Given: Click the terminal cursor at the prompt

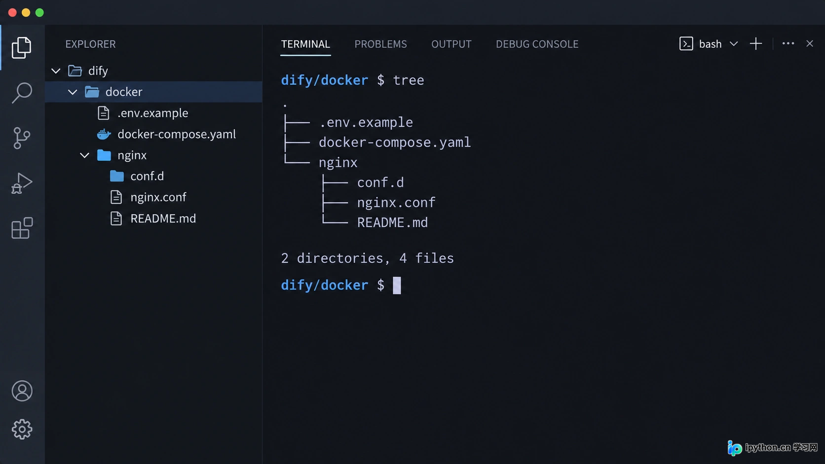Looking at the screenshot, I should (397, 285).
